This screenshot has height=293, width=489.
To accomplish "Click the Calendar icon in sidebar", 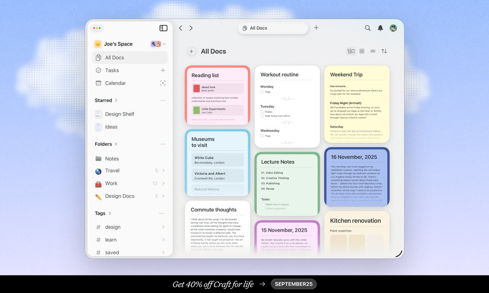I will [98, 83].
